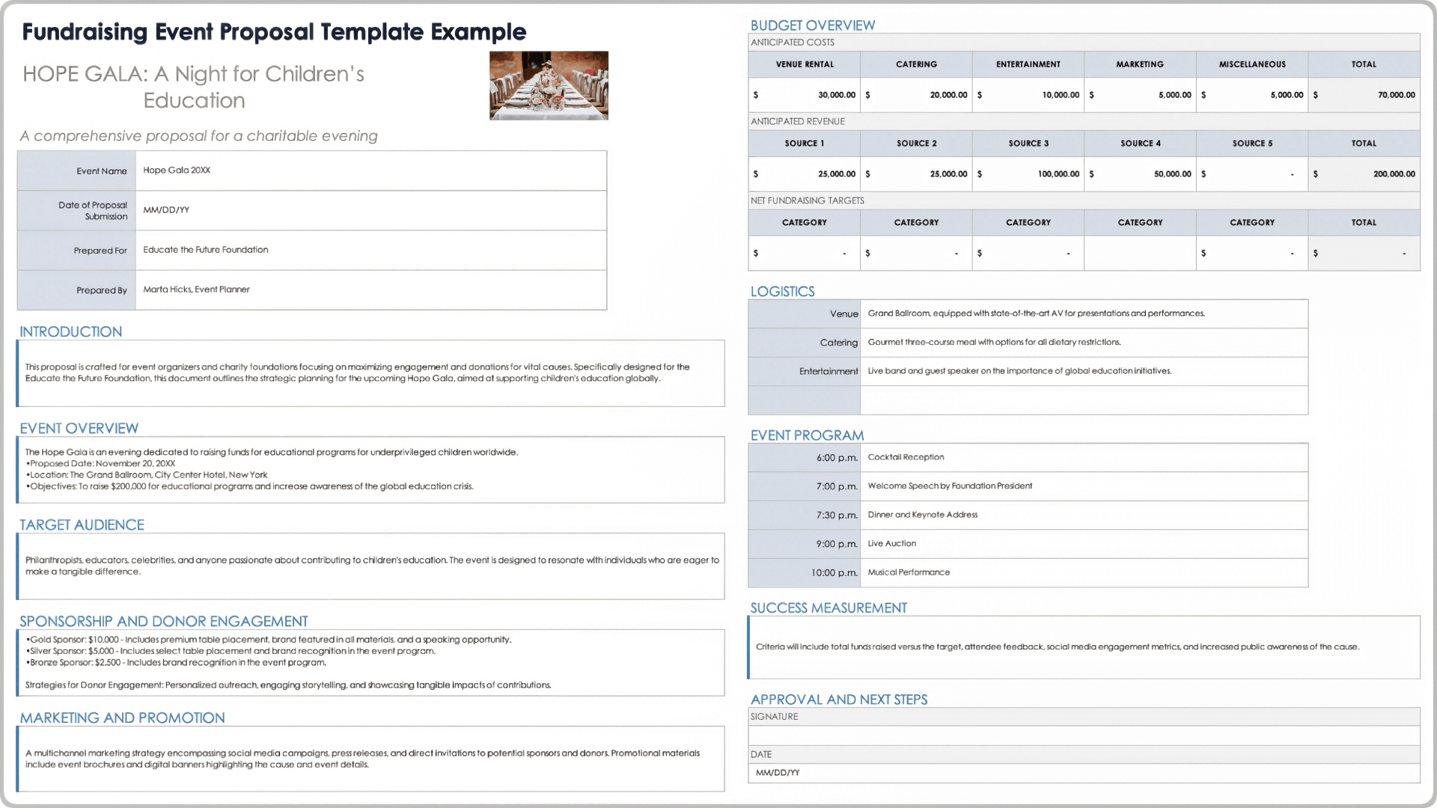Screen dimensions: 1437x808
Task: Click the Bronze Sponsor $2,500 line
Action: pos(176,662)
